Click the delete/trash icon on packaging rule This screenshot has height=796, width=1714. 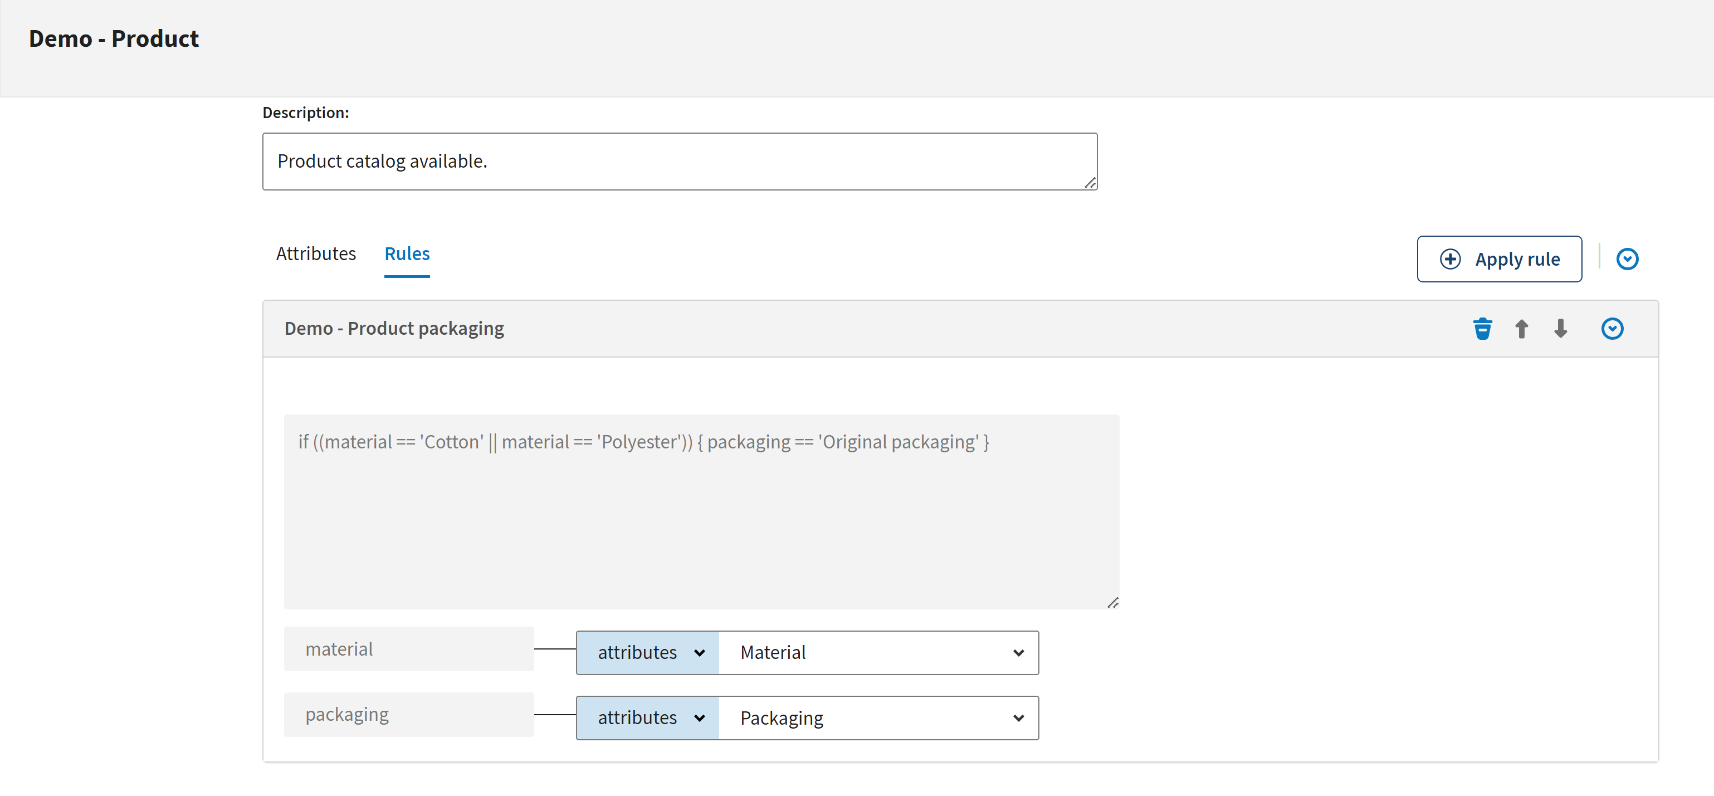1482,327
